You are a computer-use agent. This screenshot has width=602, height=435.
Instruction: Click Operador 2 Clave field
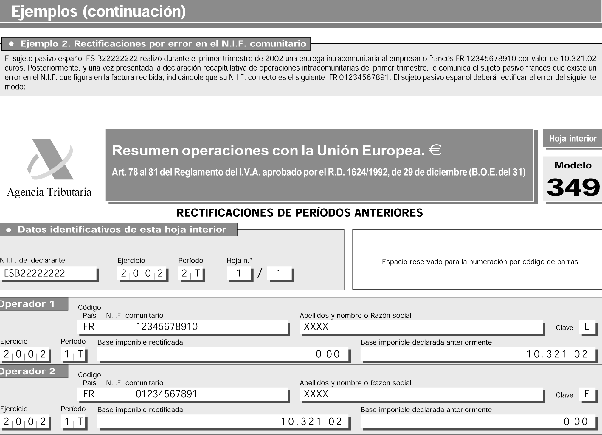click(x=587, y=394)
